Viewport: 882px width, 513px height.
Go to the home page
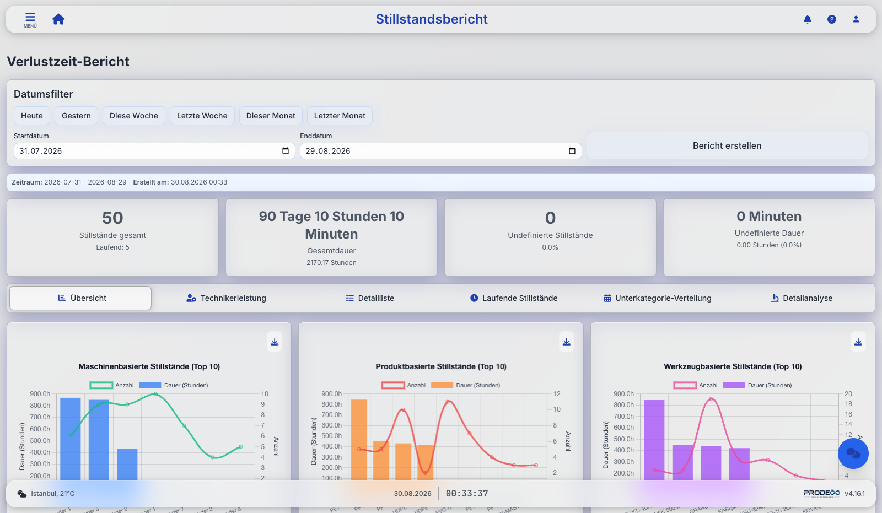(58, 19)
